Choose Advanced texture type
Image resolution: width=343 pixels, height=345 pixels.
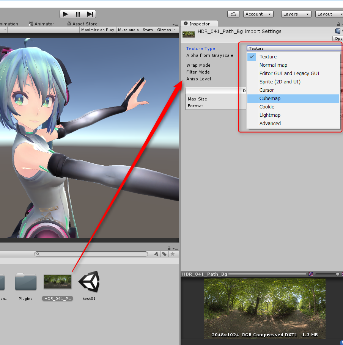point(293,124)
